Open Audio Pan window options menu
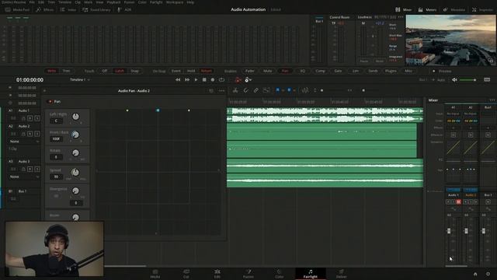The height and width of the screenshot is (280, 497). [222, 91]
